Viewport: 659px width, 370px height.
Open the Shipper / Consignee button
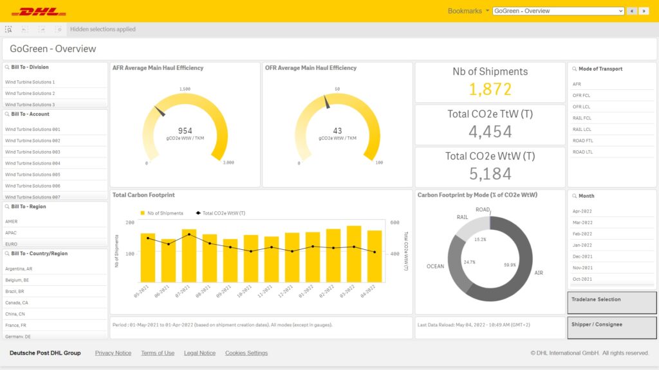[x=612, y=328]
